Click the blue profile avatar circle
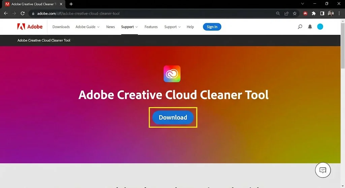Viewport: 345px width, 188px height. [320, 27]
